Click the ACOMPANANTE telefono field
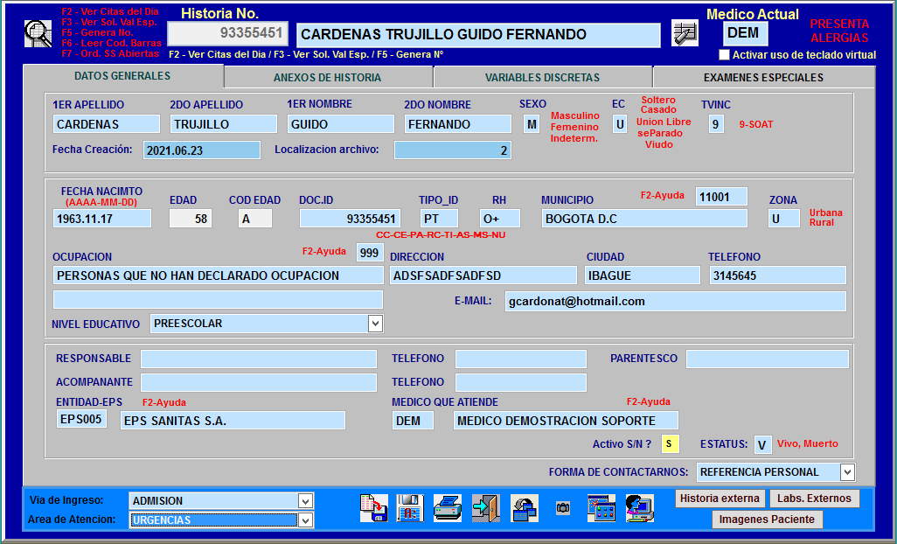Image resolution: width=897 pixels, height=544 pixels. pyautogui.click(x=520, y=382)
